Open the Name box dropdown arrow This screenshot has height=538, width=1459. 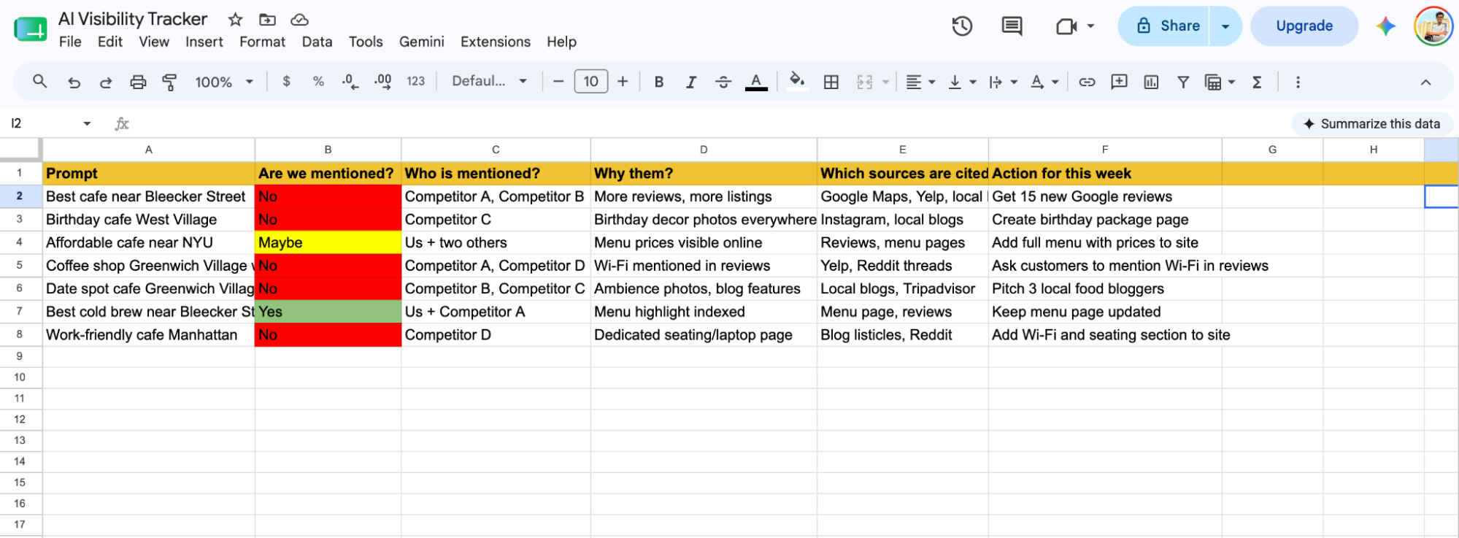[87, 123]
